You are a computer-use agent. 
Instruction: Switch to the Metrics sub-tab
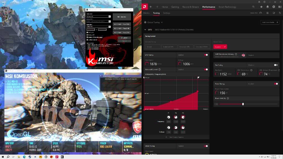pos(146,13)
